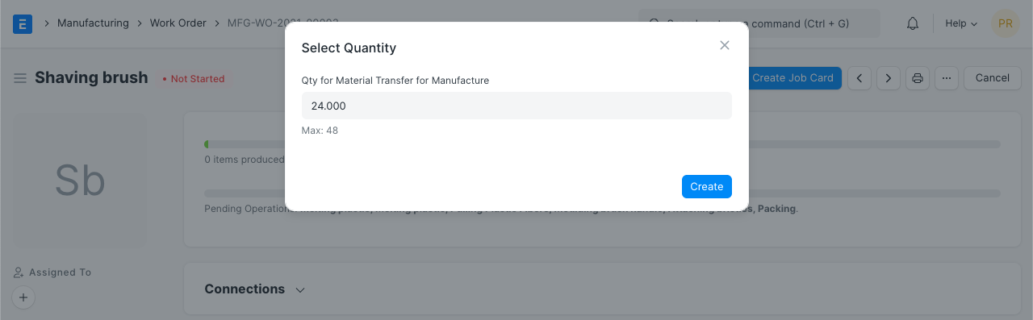Image resolution: width=1033 pixels, height=320 pixels.
Task: Go to next document arrow
Action: click(x=889, y=78)
